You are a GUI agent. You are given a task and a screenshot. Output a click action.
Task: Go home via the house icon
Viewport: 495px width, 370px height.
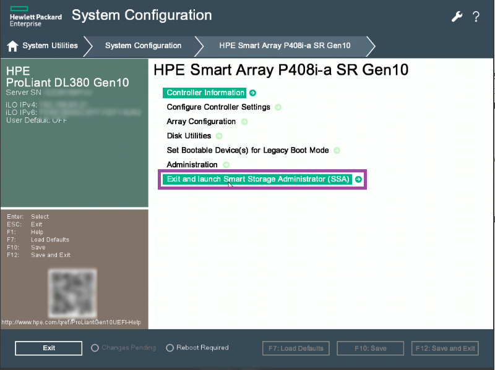(12, 46)
